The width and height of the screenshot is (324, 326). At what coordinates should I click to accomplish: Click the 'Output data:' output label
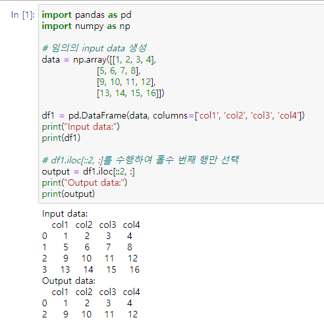click(x=68, y=281)
